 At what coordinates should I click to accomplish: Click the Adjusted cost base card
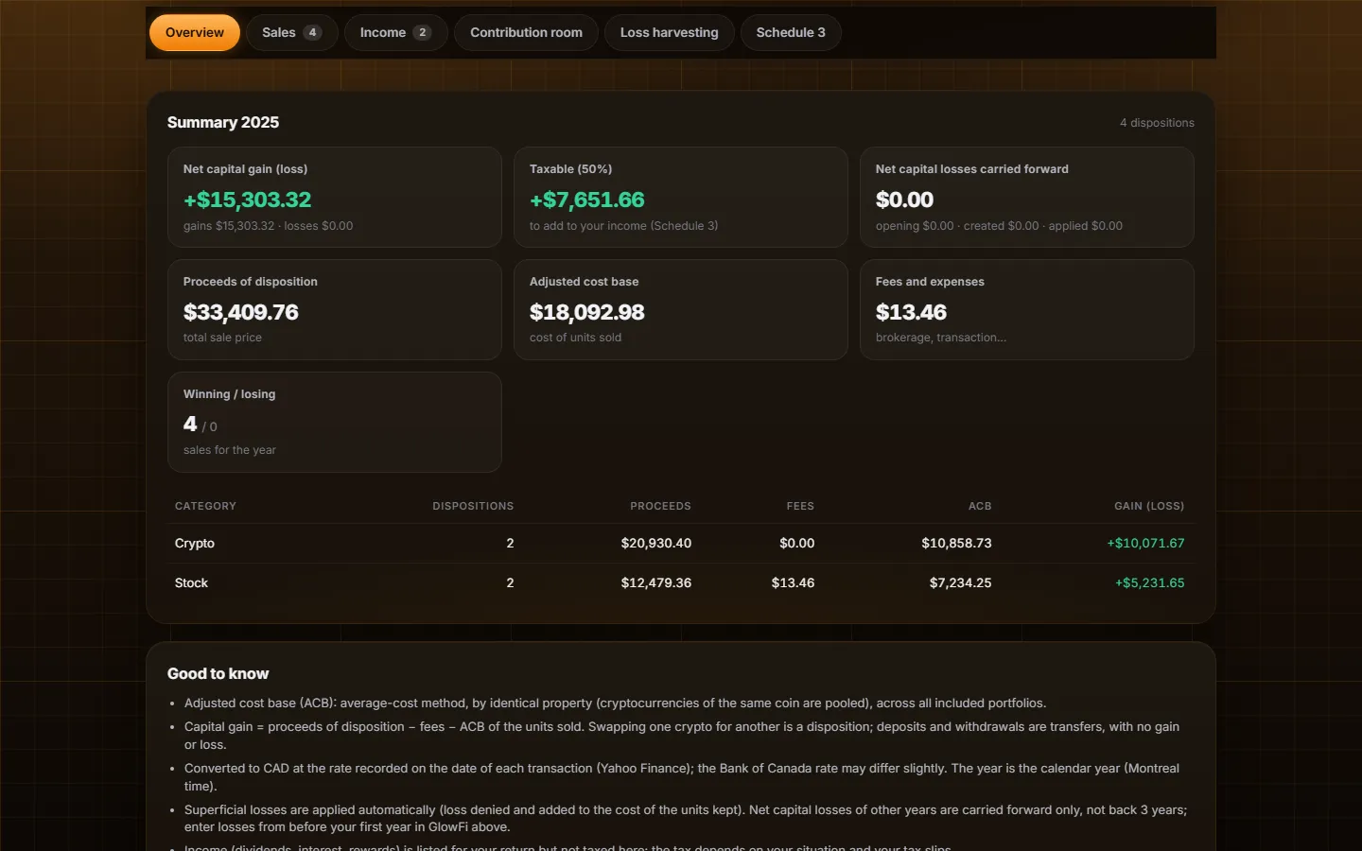(x=681, y=309)
